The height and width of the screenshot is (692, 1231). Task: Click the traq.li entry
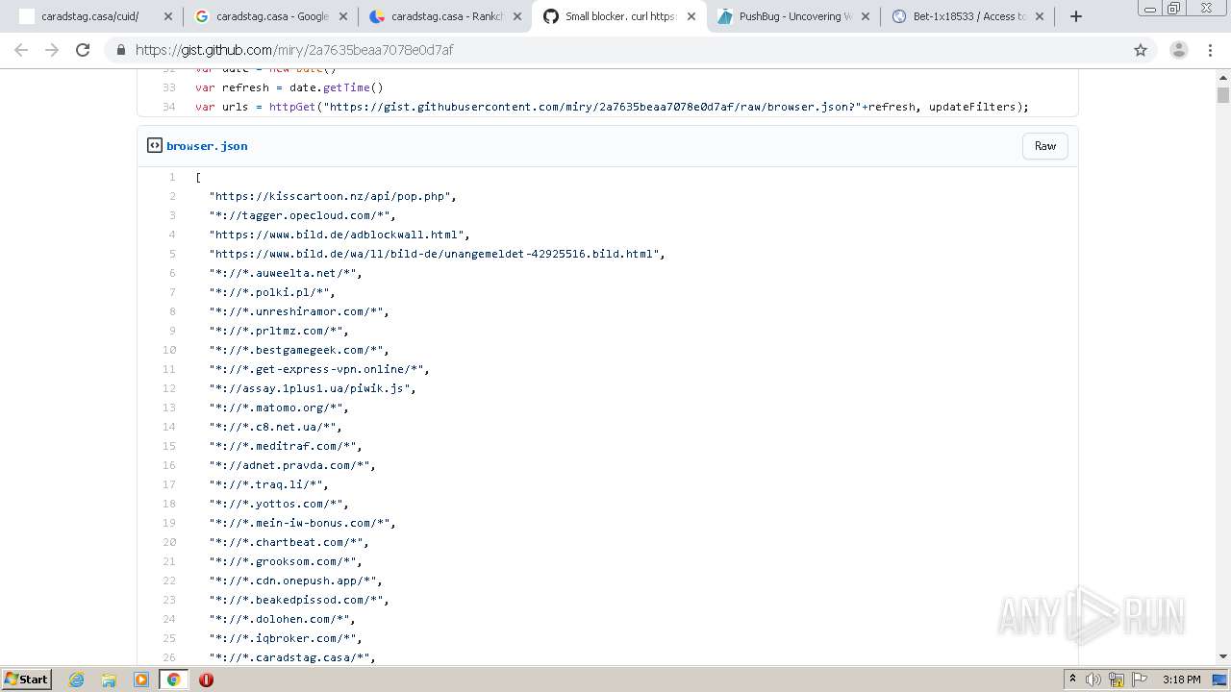click(x=268, y=484)
